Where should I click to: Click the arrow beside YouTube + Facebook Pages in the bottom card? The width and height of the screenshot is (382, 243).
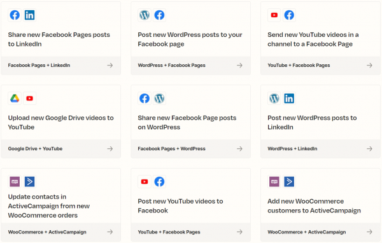(240, 232)
